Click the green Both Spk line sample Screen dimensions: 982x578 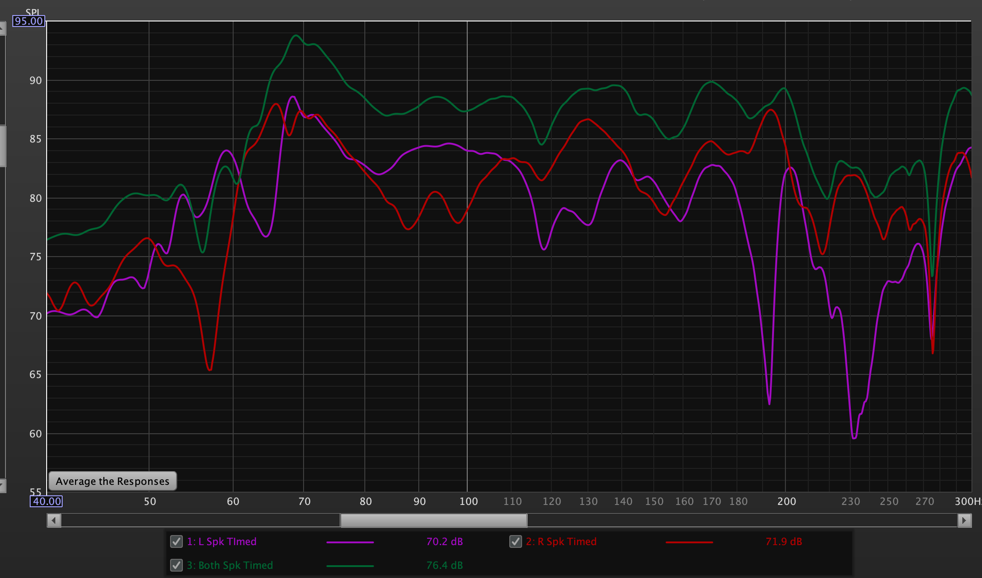(x=350, y=566)
